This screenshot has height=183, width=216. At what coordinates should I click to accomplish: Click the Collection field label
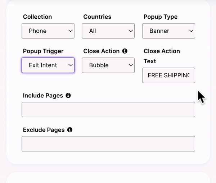[37, 17]
